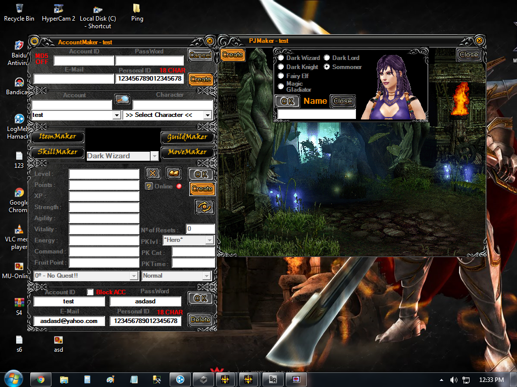
Task: Open File Explorer in taskbar
Action: [64, 379]
